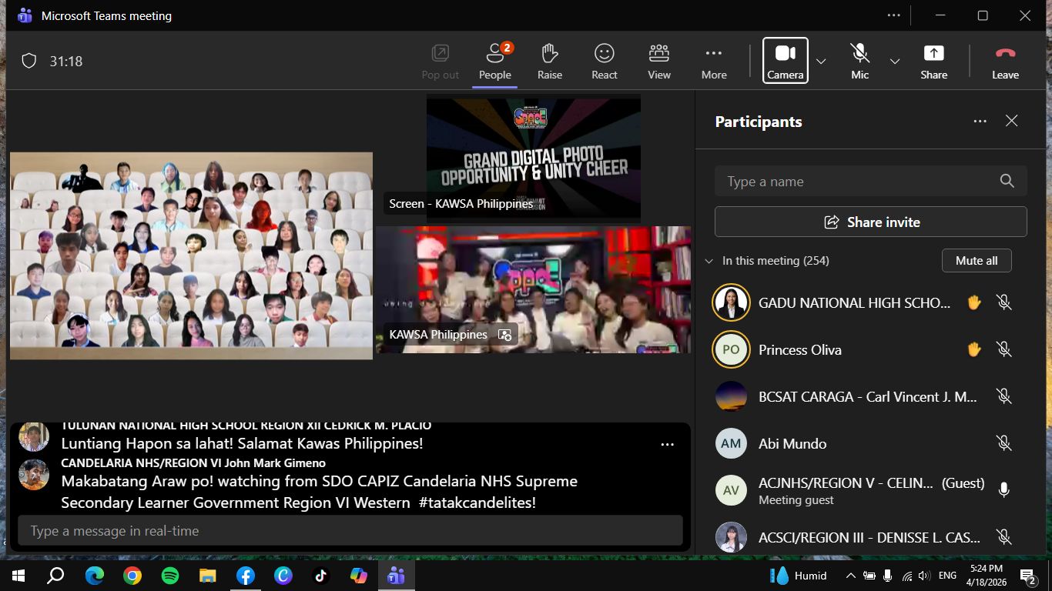Viewport: 1052px width, 591px height.
Task: Collapse the In this meeting (254) section
Action: click(x=709, y=261)
